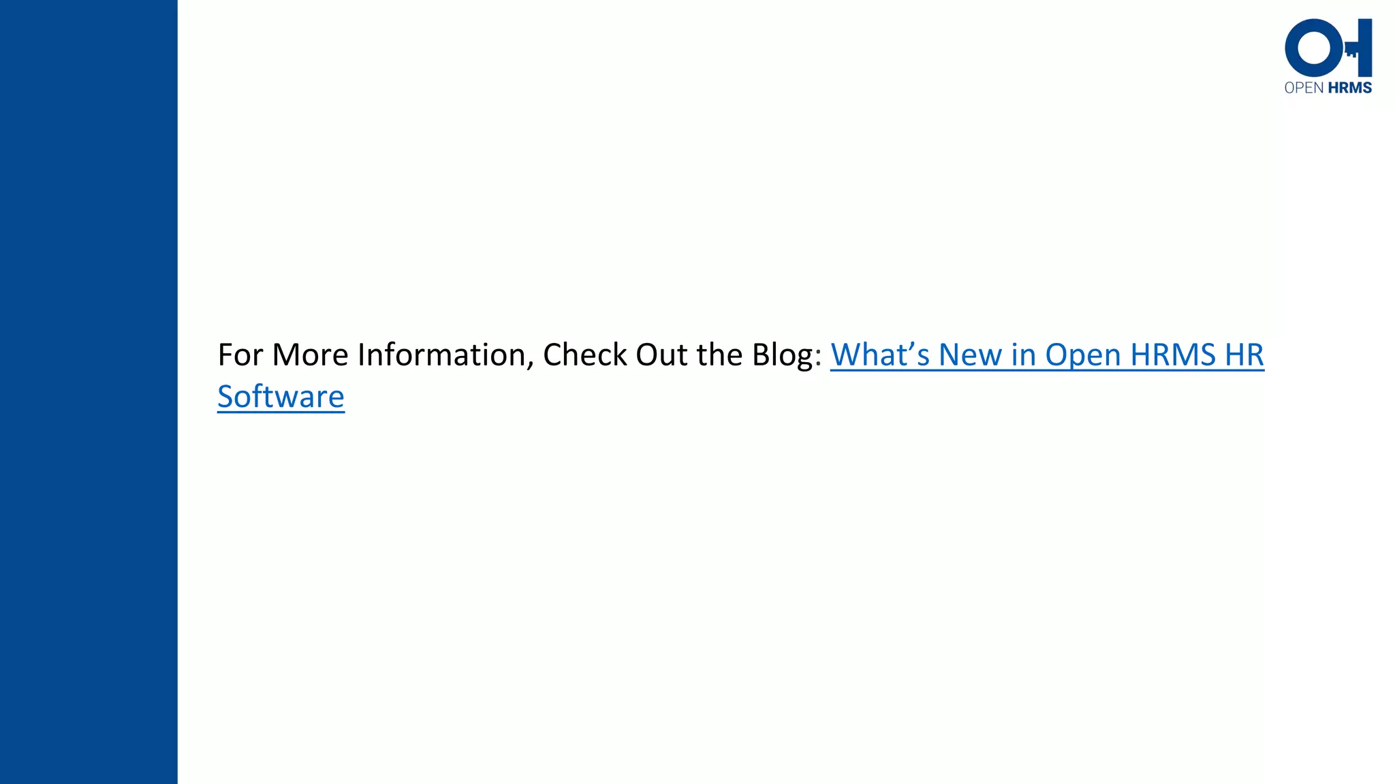
Task: Click the word "Information," in the sentence
Action: [445, 355]
